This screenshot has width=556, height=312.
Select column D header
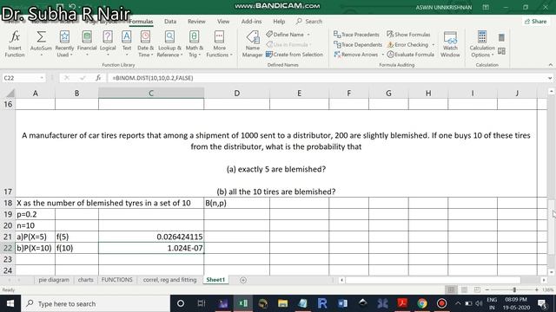(236, 93)
